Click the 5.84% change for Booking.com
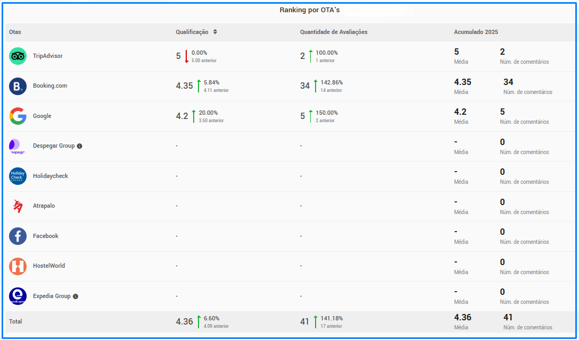 coord(212,82)
